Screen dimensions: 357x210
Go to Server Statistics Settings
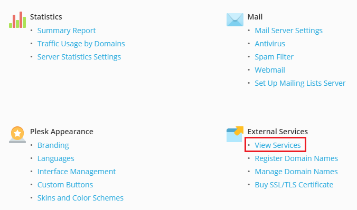79,57
